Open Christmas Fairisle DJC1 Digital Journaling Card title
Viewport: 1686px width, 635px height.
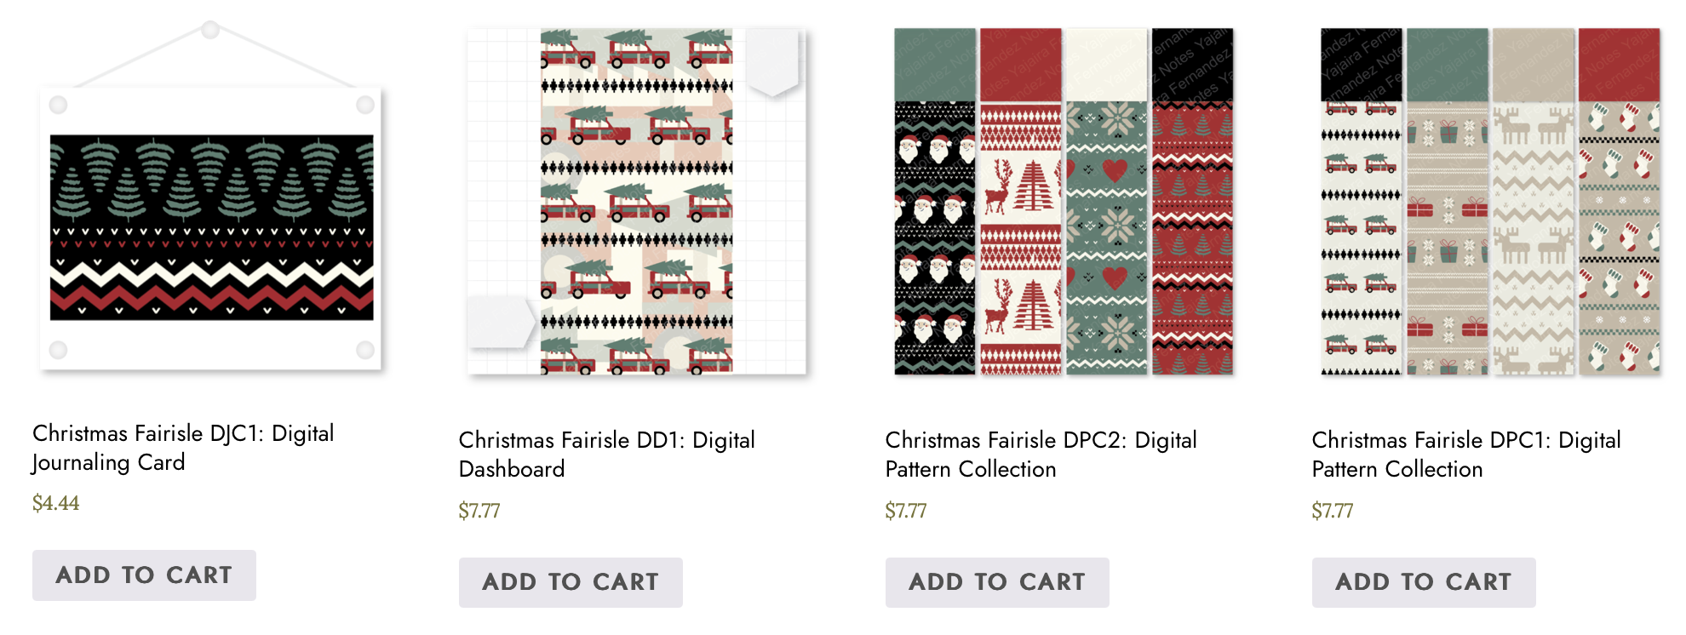click(x=183, y=448)
